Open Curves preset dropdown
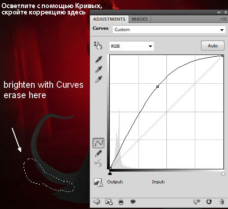The width and height of the screenshot is (228, 209). point(169,30)
